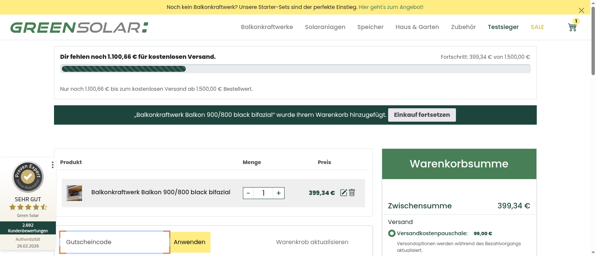
Task: Click the 99,00 € shipping cost value
Action: click(x=483, y=234)
